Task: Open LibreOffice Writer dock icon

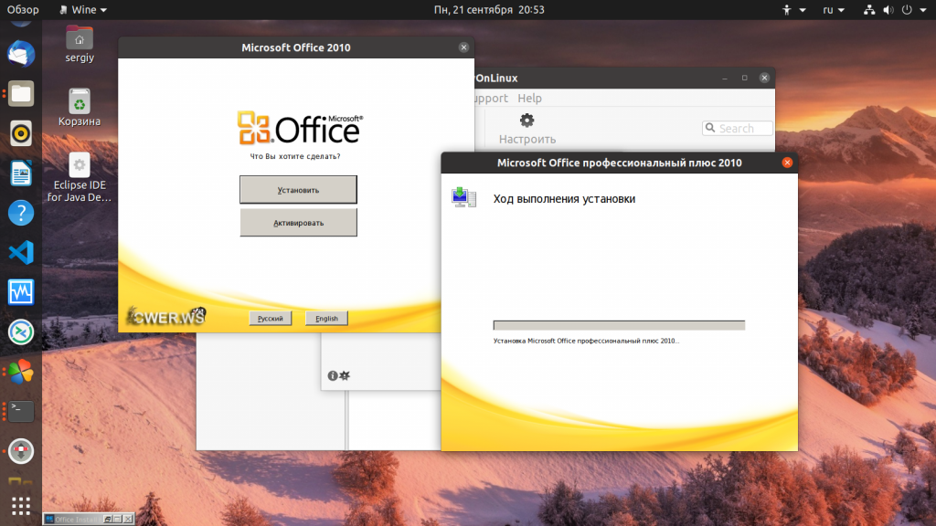Action: [21, 174]
